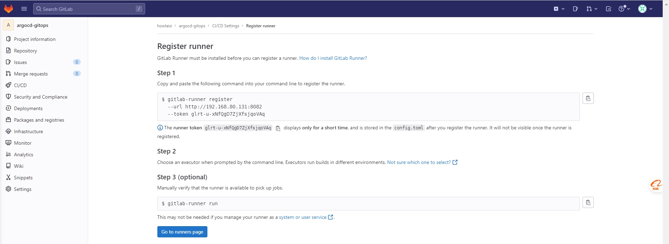
Task: Open the Issues icon in top bar
Action: click(575, 9)
